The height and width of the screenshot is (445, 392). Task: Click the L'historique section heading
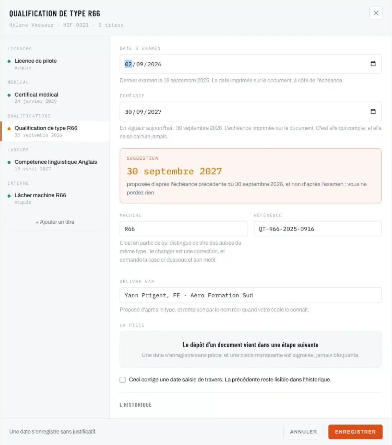136,405
